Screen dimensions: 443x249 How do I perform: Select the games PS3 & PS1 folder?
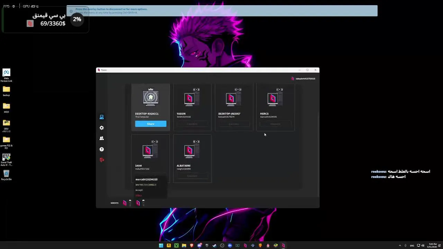point(6,143)
